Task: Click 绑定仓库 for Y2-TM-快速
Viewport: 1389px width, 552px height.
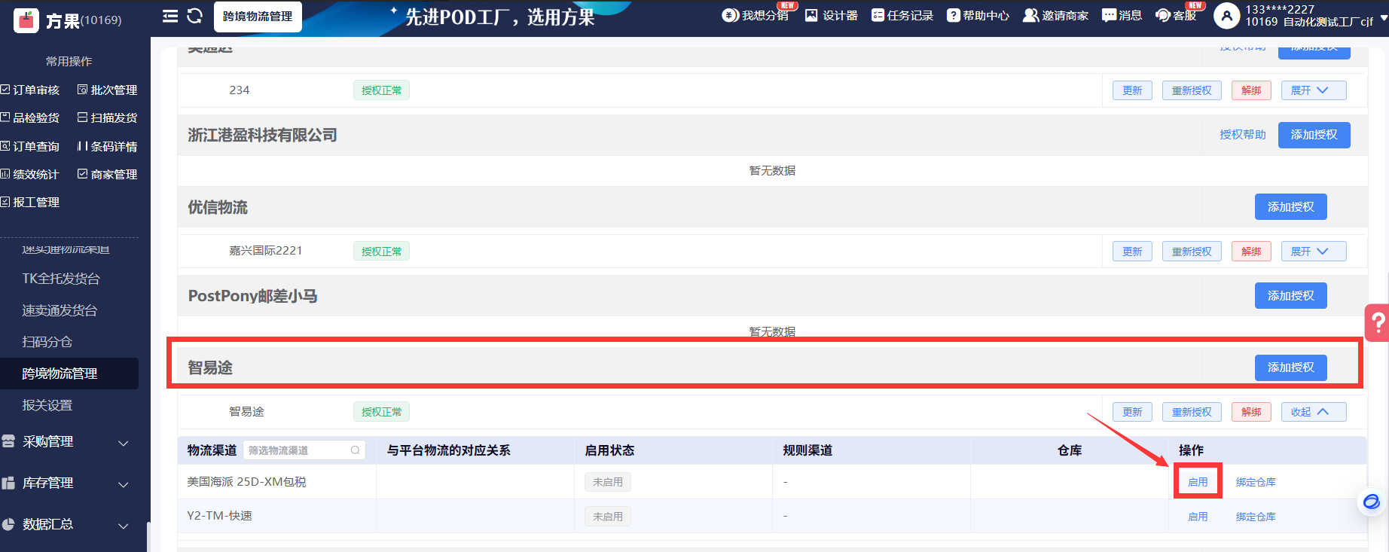Action: click(x=1256, y=517)
